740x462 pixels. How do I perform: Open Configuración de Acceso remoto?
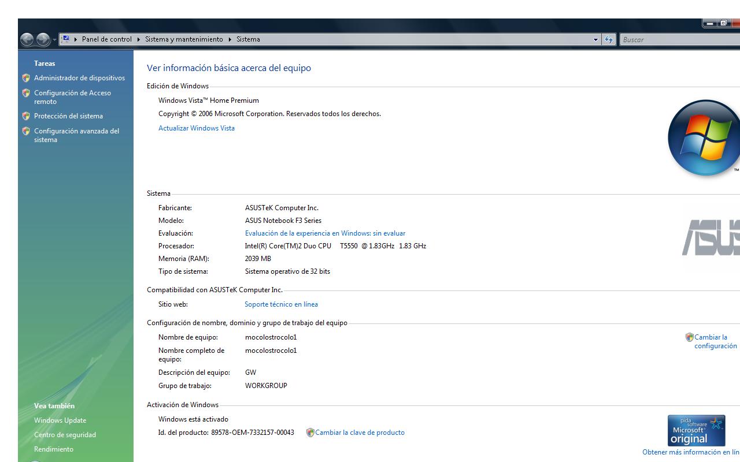click(72, 97)
